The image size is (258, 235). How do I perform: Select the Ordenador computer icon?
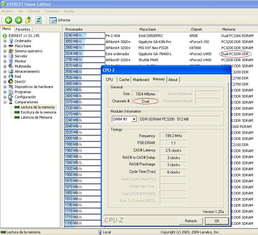coord(11,41)
